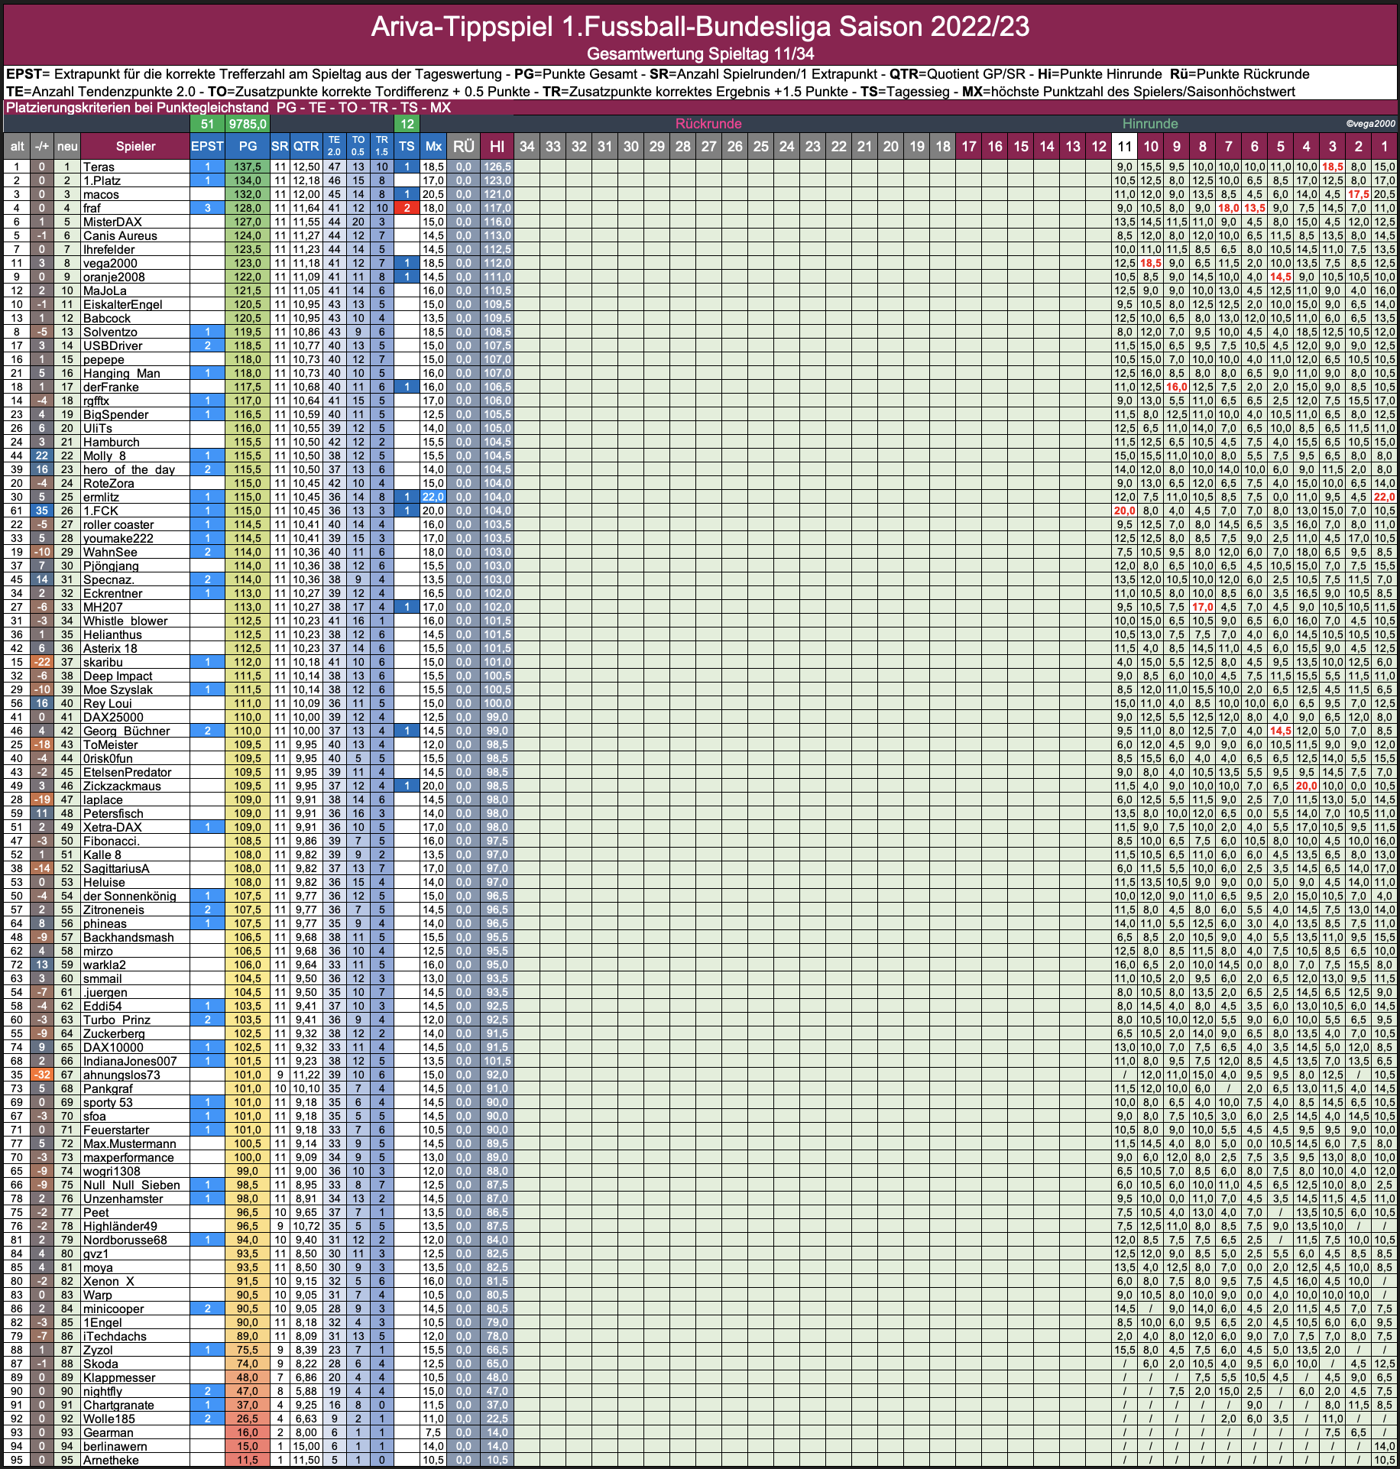
Task: Select player name 'Deep Impact'
Action: pos(118,676)
